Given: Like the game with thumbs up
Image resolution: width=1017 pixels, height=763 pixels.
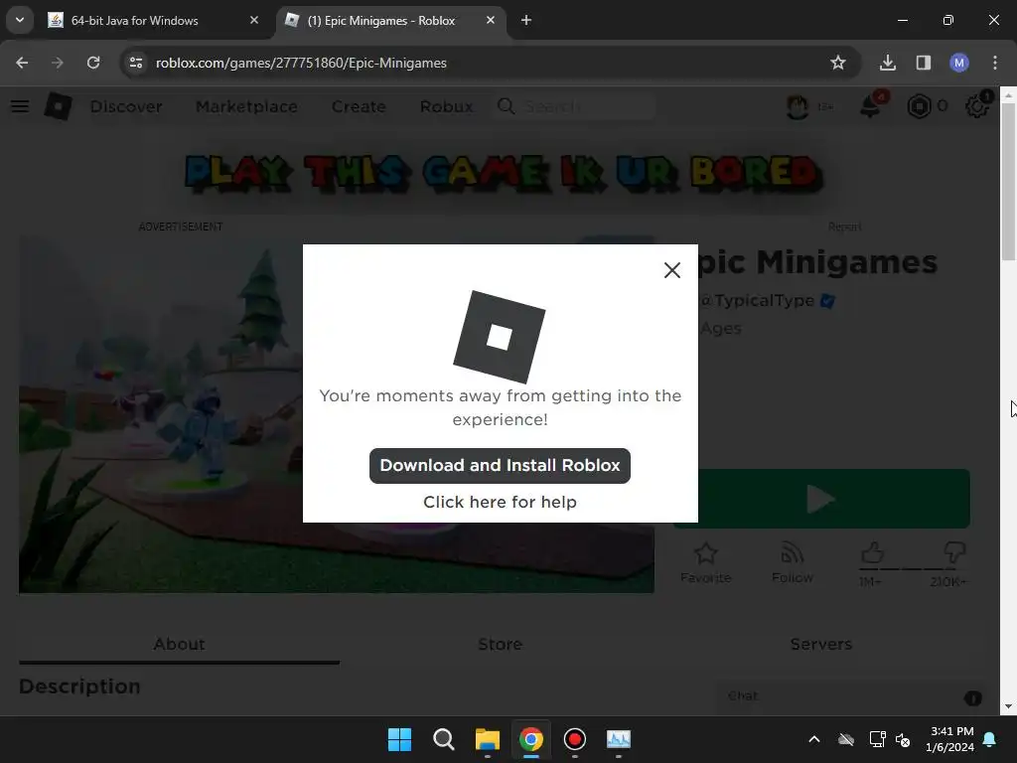Looking at the screenshot, I should [872, 554].
